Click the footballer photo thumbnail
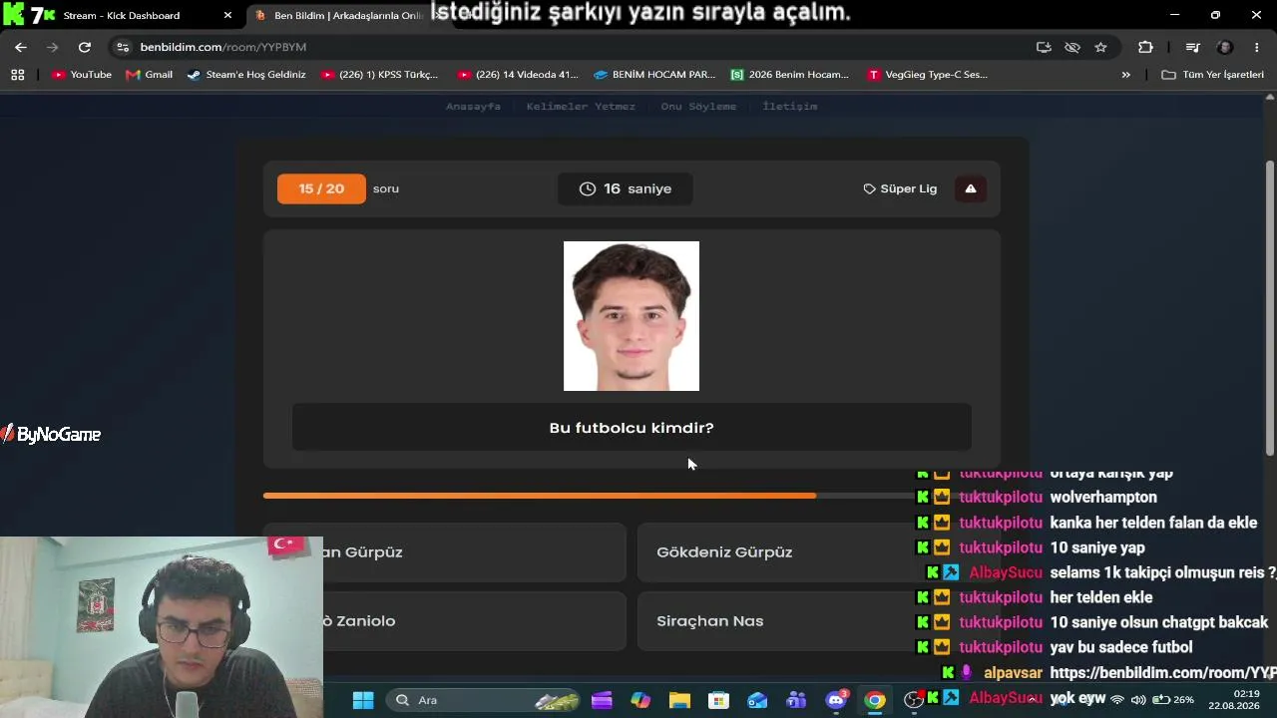This screenshot has height=718, width=1277. [x=632, y=316]
